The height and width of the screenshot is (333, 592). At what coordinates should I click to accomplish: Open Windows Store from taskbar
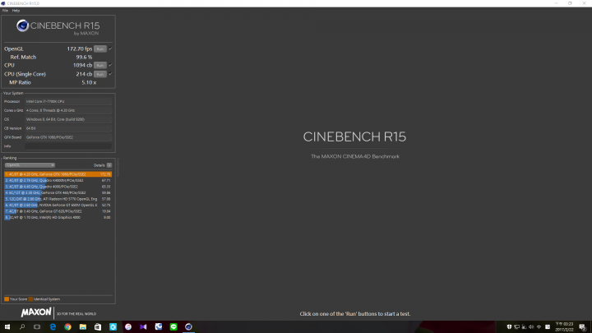click(x=98, y=327)
